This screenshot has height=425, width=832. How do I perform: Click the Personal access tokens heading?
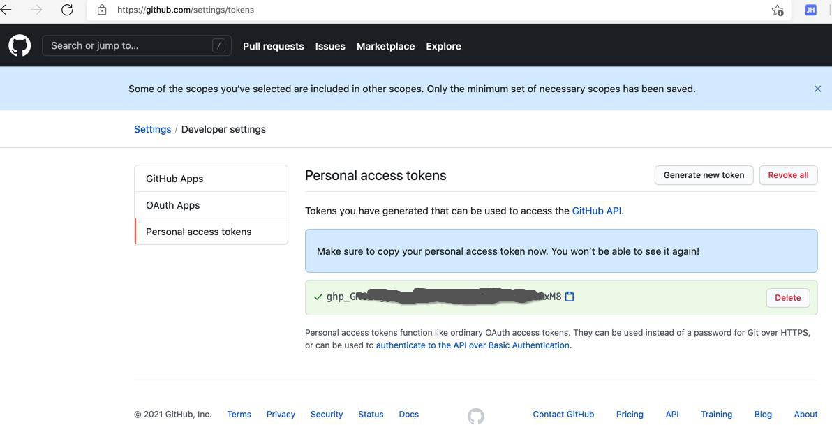pos(376,176)
